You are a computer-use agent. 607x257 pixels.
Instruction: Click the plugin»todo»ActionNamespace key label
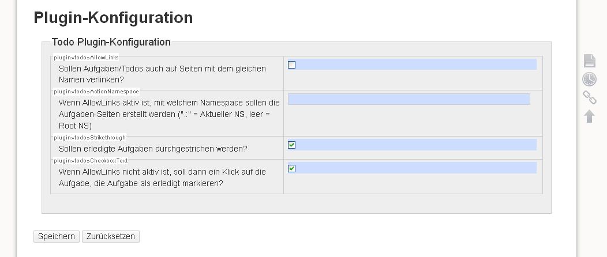pos(96,92)
